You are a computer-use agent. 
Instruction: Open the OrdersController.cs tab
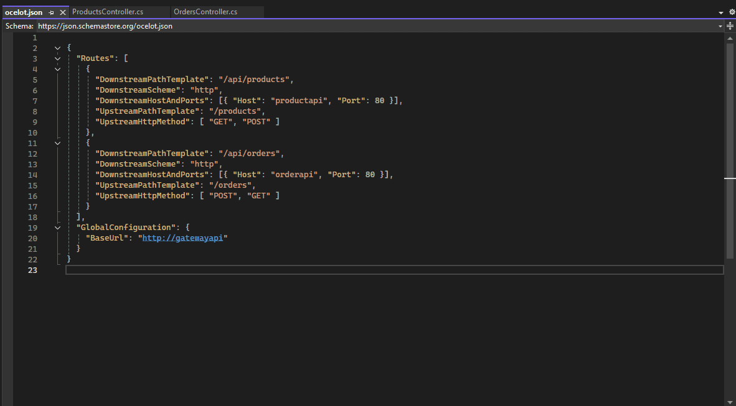(205, 12)
